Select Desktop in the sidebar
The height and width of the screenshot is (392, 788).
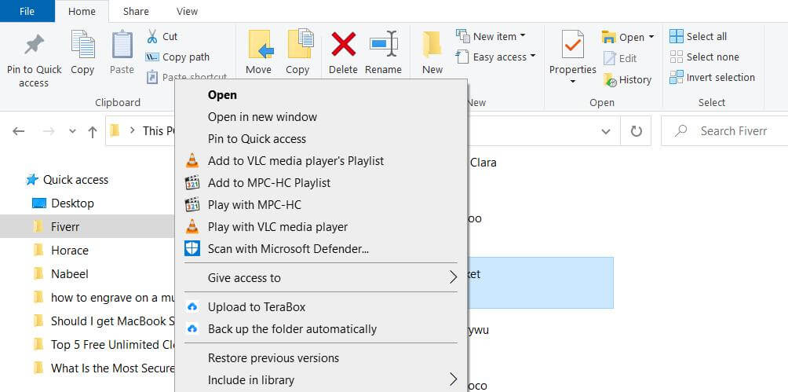(72, 203)
